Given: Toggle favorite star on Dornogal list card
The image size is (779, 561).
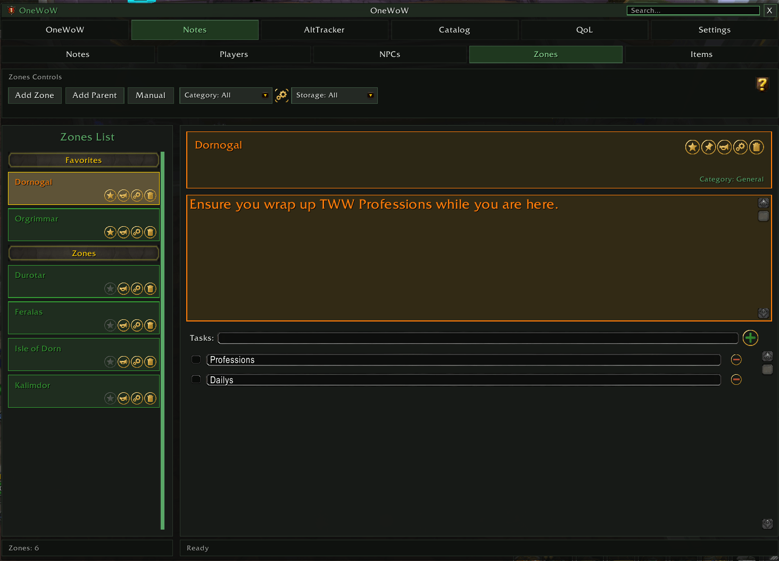Looking at the screenshot, I should coord(110,195).
